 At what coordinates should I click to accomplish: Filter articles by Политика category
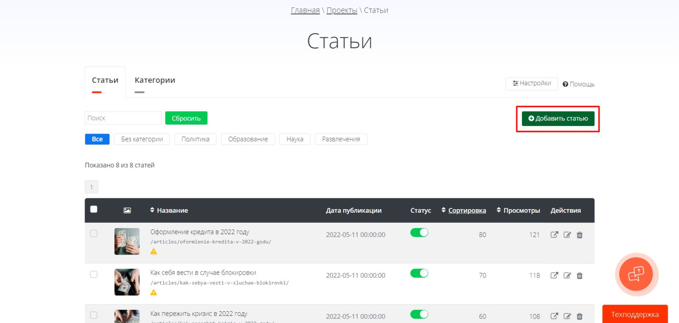[195, 139]
